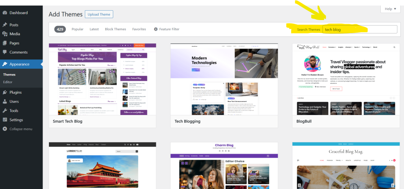The width and height of the screenshot is (404, 189).
Task: Select the Posts pushpin icon
Action: 5,25
